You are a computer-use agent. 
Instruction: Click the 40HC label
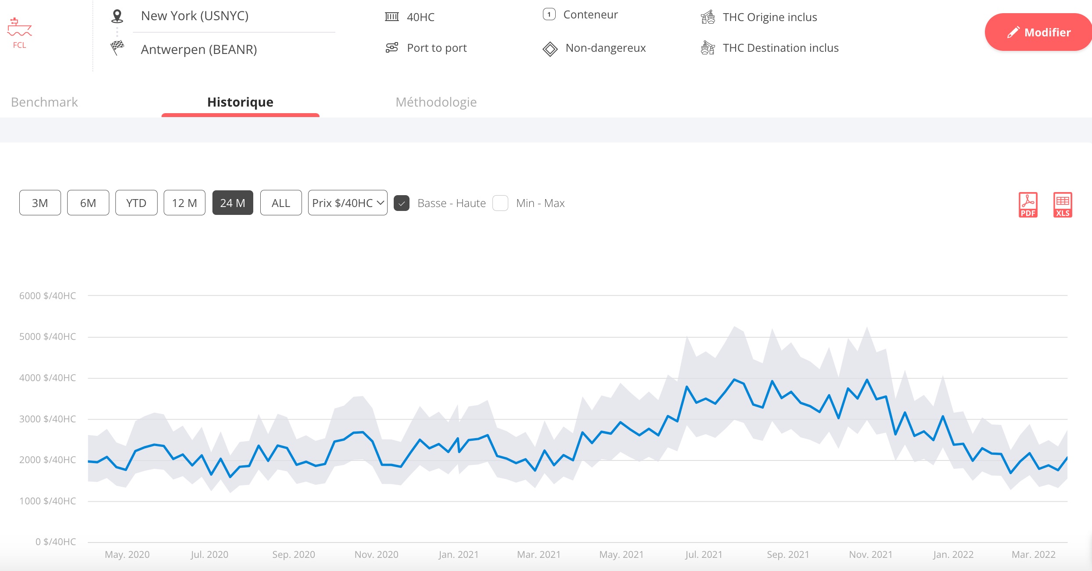(x=420, y=17)
